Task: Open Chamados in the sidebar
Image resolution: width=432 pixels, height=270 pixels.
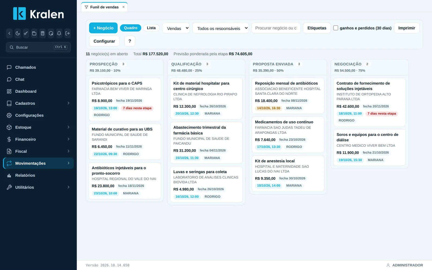Action: pyautogui.click(x=38, y=67)
